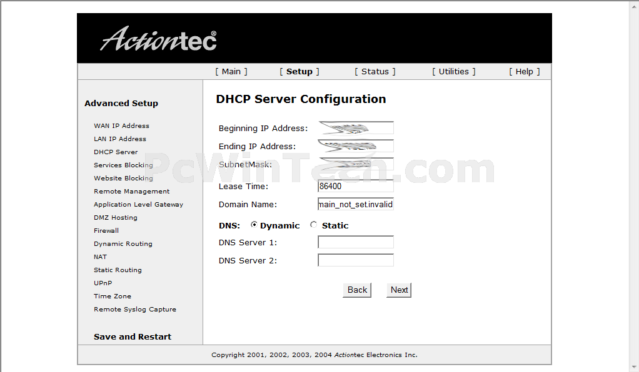The height and width of the screenshot is (372, 639).
Task: Open Firewall settings
Action: (106, 230)
